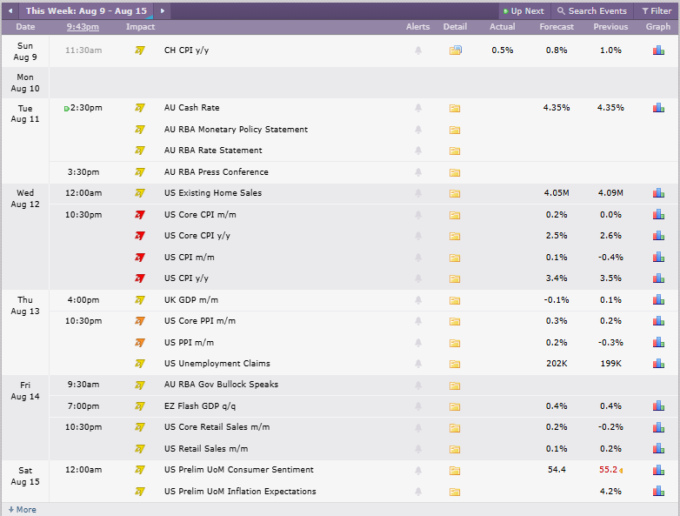Open This Week date range selector

pyautogui.click(x=86, y=10)
